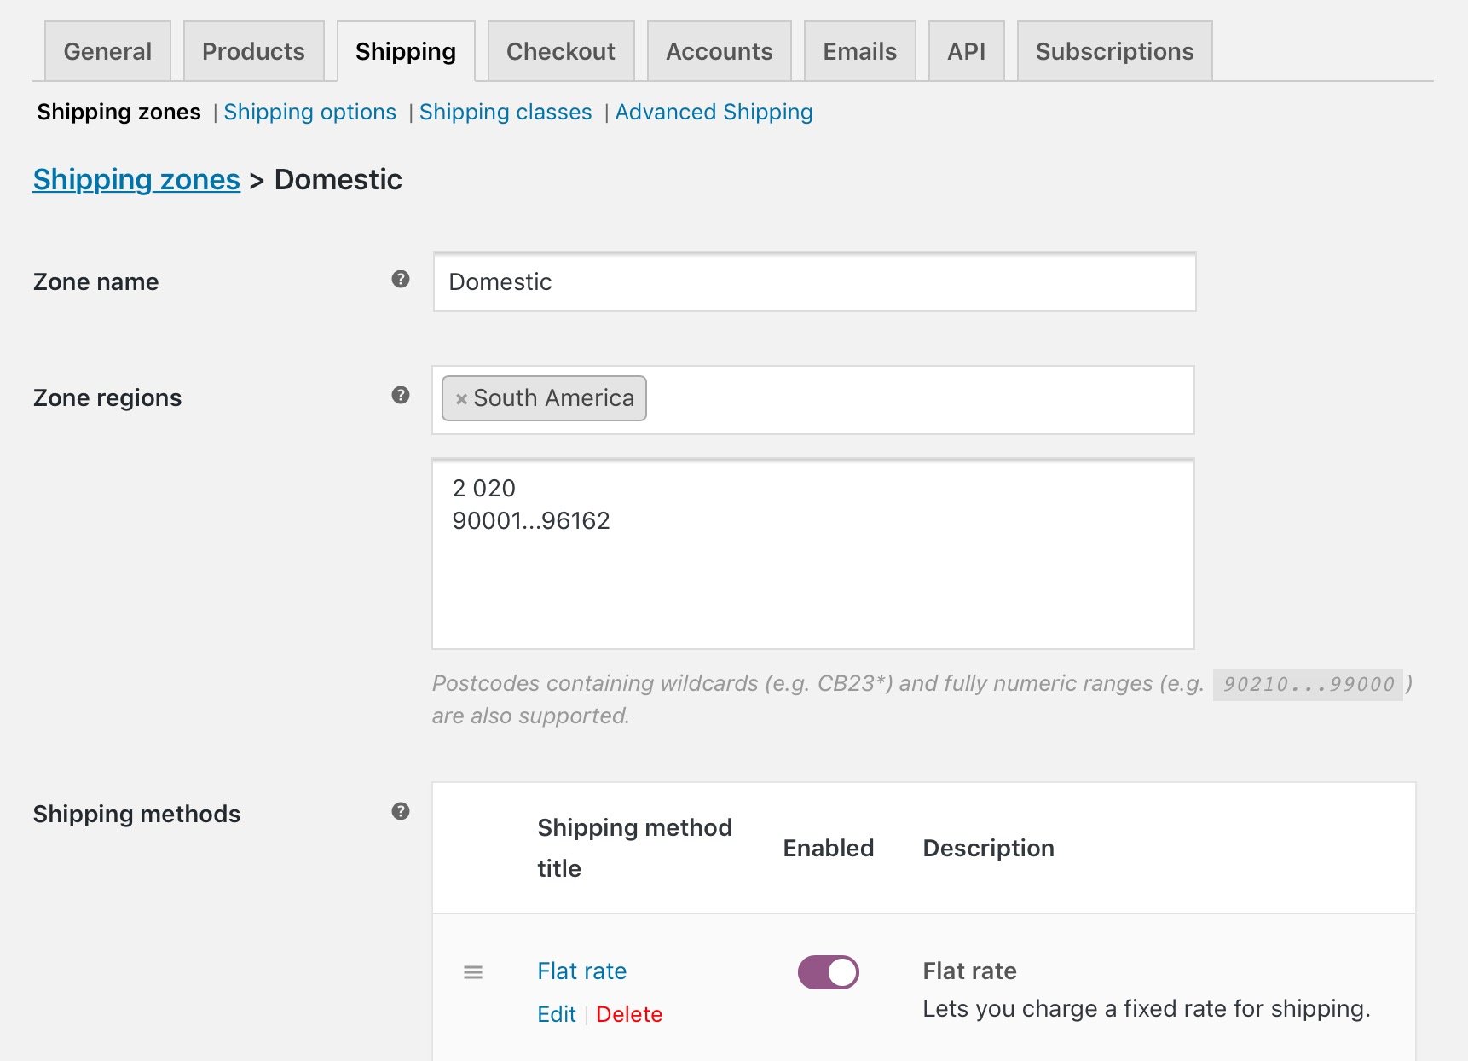Switch to the Products tab
Screen dimensions: 1468x1061
tap(253, 51)
